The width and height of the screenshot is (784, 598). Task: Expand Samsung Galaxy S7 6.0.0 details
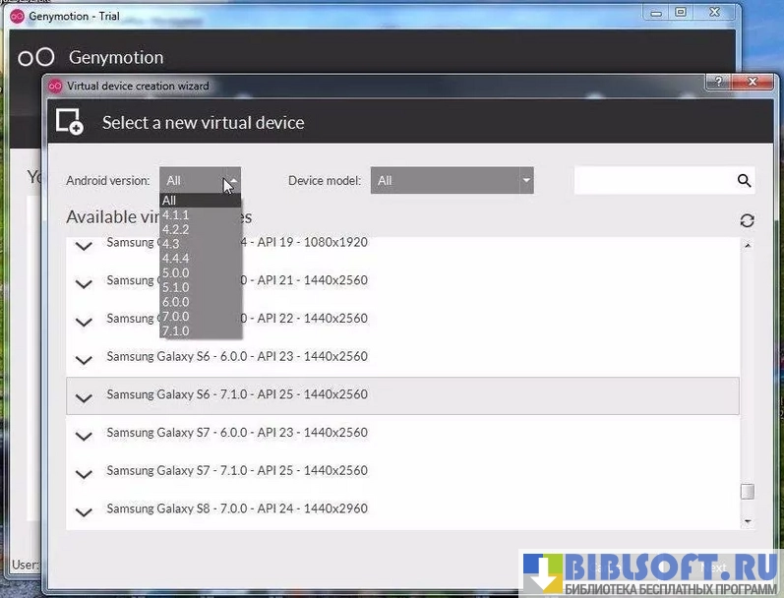(85, 435)
